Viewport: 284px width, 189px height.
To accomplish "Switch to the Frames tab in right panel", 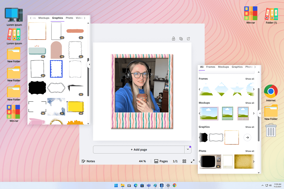I will (x=211, y=67).
